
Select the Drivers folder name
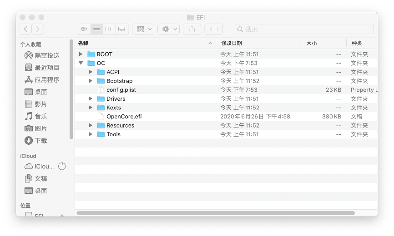click(x=116, y=98)
